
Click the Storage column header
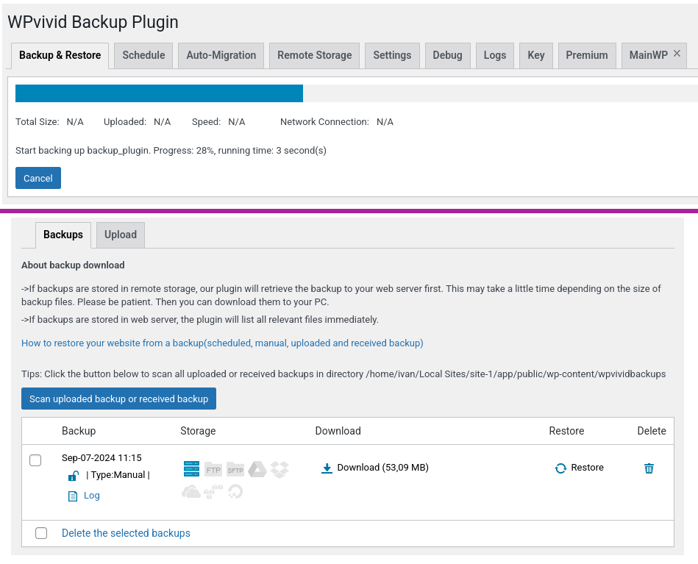coord(198,431)
